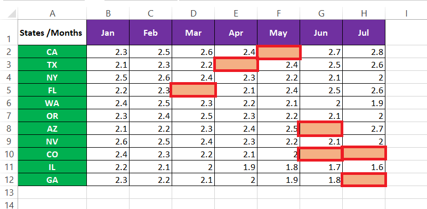Click the blank highlighted FL Mar cell
This screenshot has height=209, width=427.
(194, 90)
